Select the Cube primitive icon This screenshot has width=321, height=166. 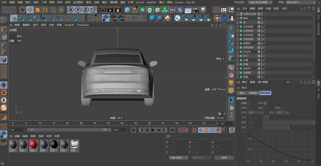(x=127, y=10)
